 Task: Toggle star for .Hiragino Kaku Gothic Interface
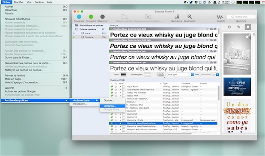[x=116, y=130]
